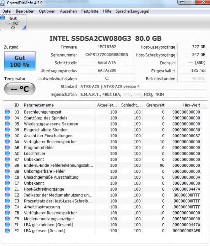Screen dimensions: 210x246
Task: Select the C: drive tab with Gut status
Action: click(13, 22)
